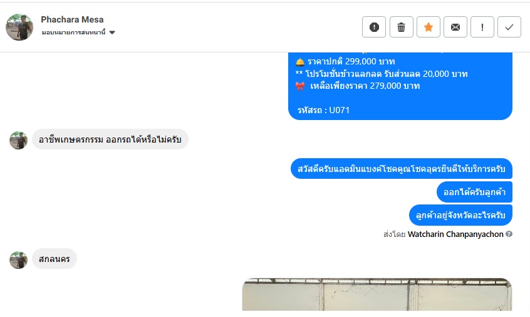Viewport: 530px width, 317px height.
Task: Select the ออกได้ครับลูกค้า reply bubble
Action: click(474, 192)
